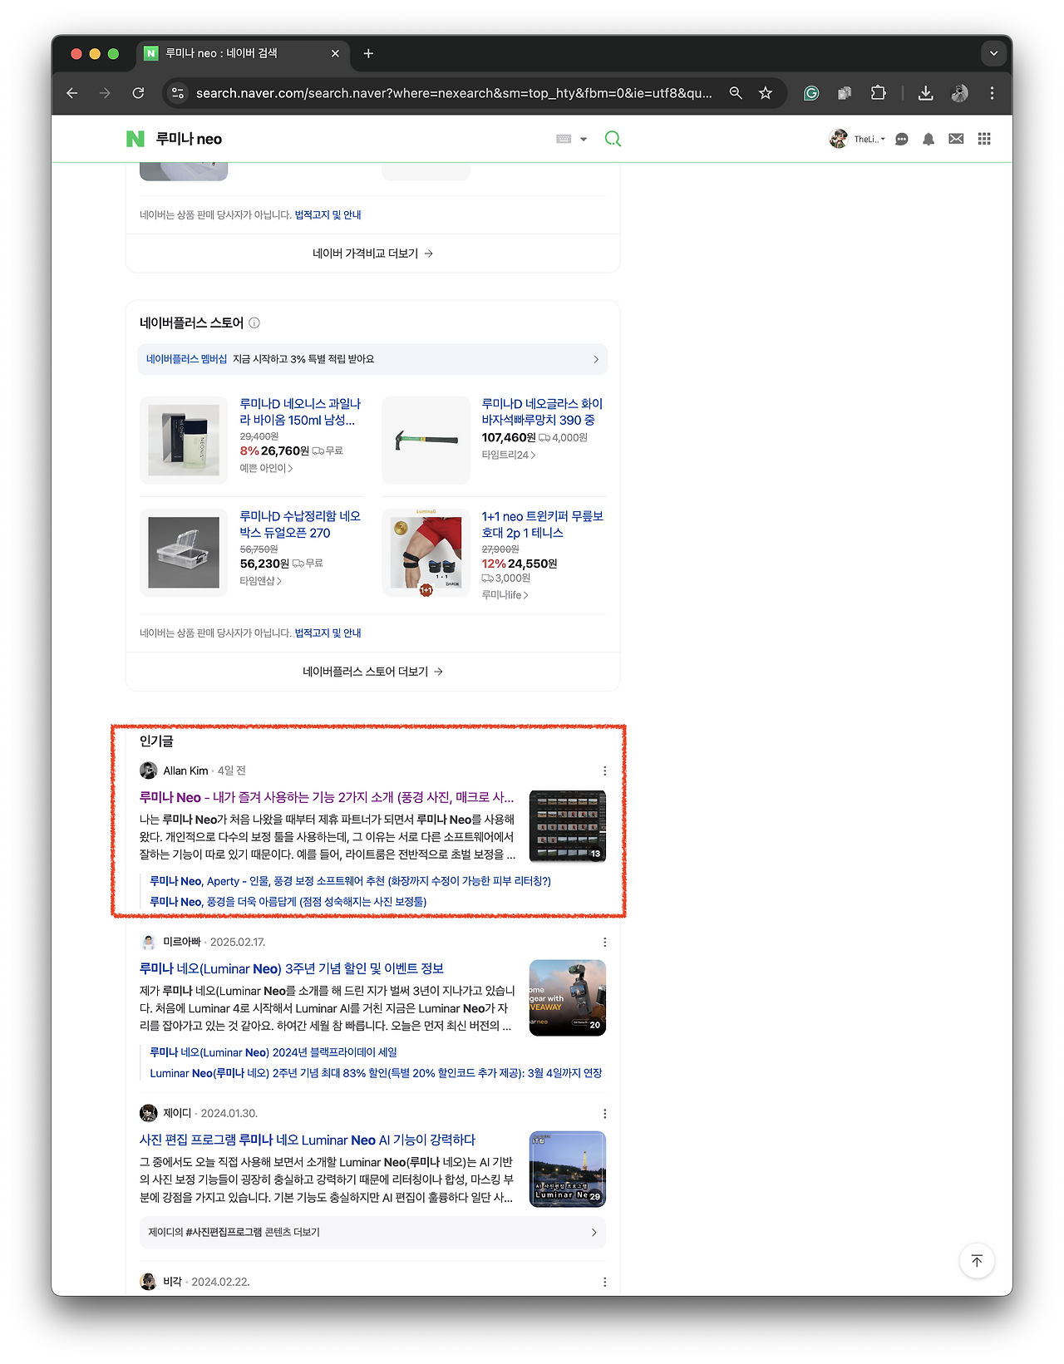Screen dimensions: 1064x1364
Task: Open the options menu for 제이디's post
Action: coord(604,1113)
